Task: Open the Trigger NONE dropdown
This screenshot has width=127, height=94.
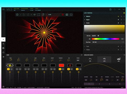Action: tap(78, 60)
